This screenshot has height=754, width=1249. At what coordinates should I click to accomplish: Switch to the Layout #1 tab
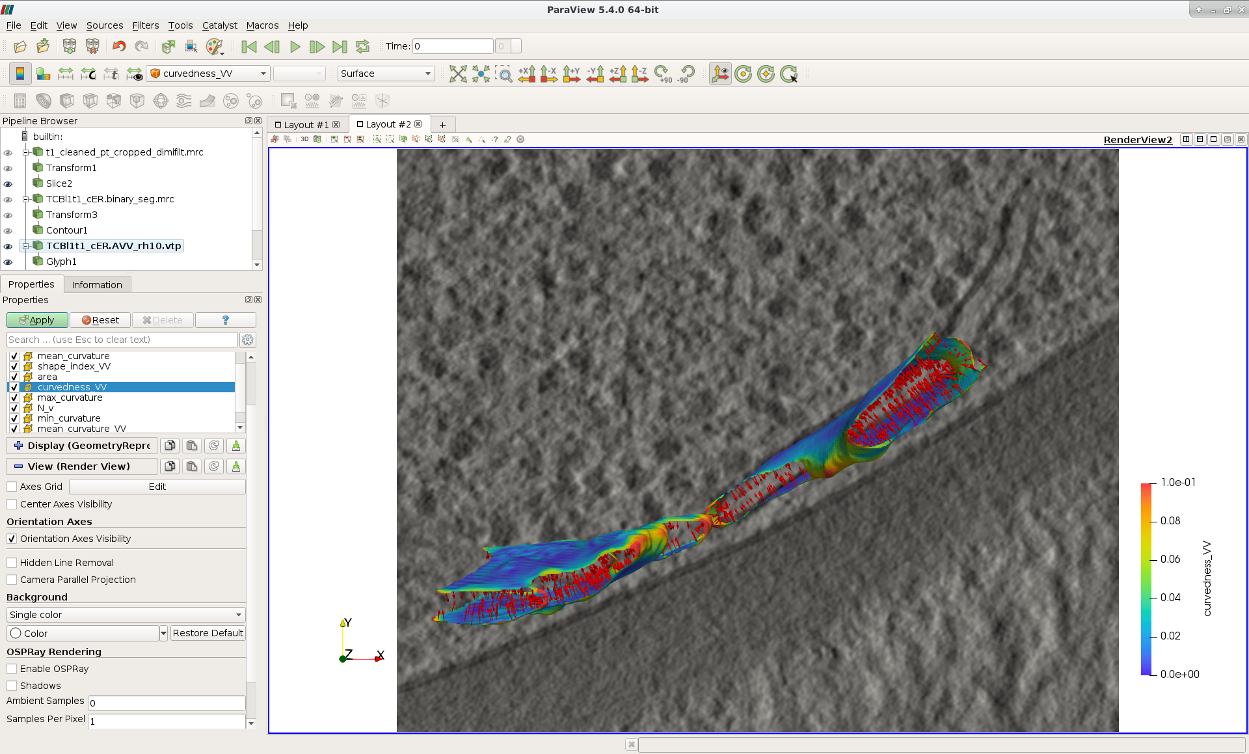306,125
